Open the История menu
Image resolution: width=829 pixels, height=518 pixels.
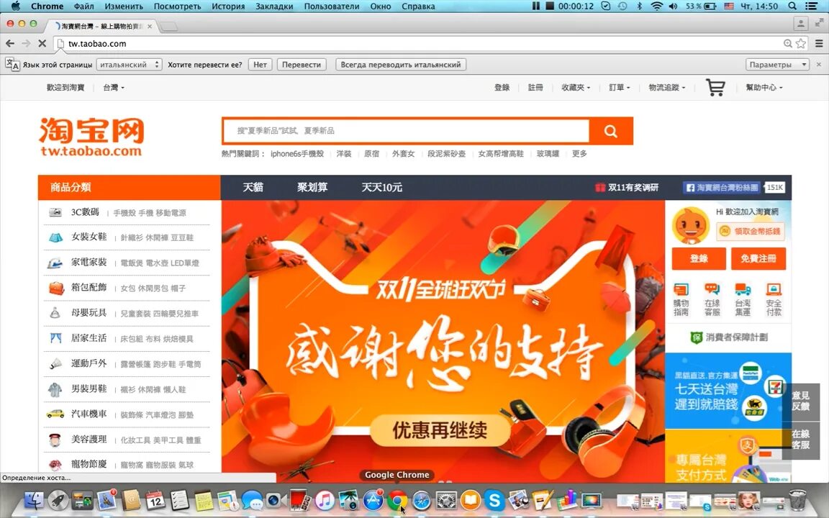[228, 6]
